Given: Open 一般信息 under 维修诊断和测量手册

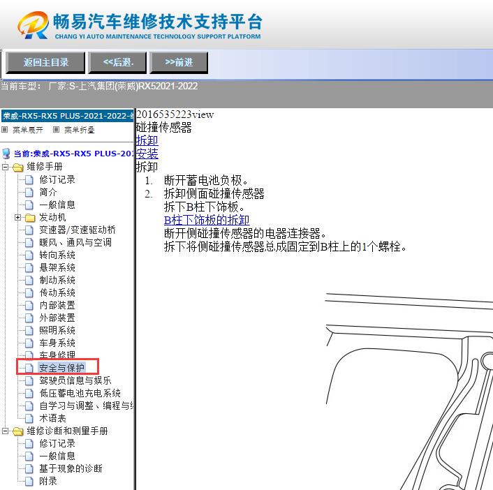Looking at the screenshot, I should click(57, 456).
